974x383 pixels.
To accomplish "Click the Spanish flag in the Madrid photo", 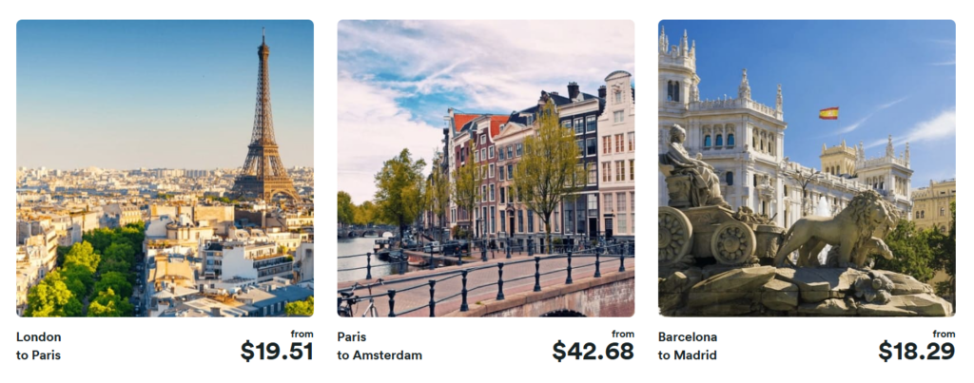I will 828,113.
